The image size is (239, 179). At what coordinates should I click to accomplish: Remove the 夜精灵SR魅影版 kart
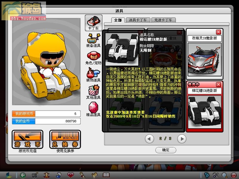pos(218,32)
